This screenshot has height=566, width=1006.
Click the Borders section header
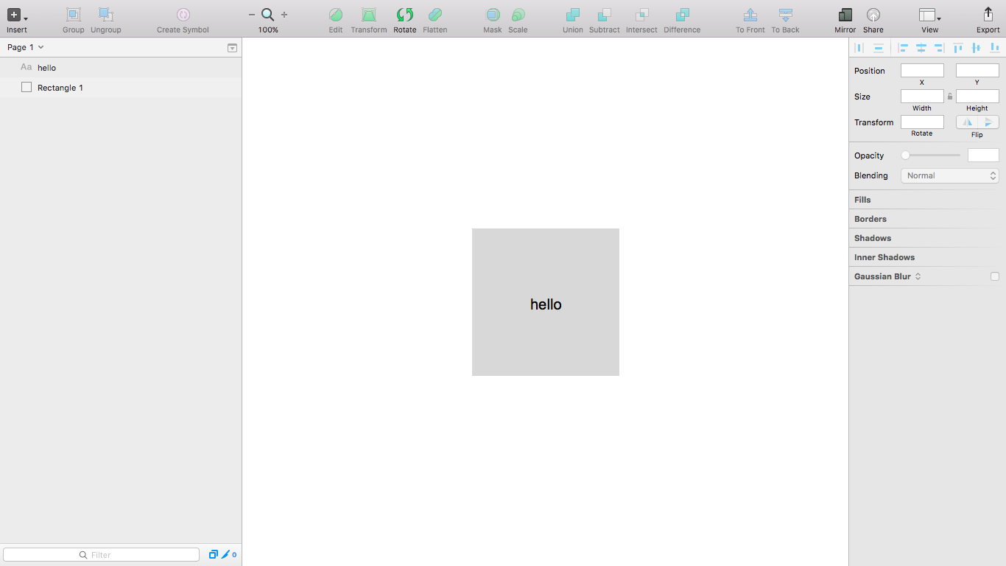click(870, 219)
